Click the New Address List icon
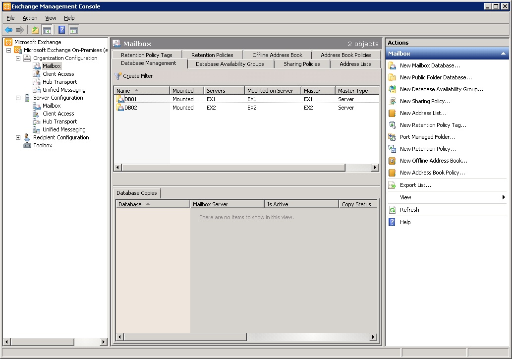512x359 pixels. (x=392, y=113)
